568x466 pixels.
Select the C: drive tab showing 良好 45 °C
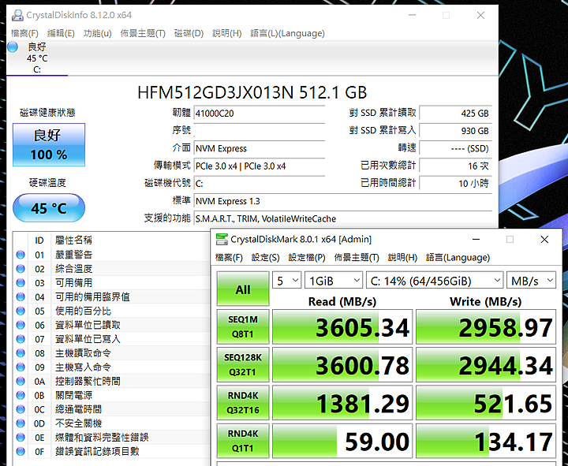click(x=37, y=58)
